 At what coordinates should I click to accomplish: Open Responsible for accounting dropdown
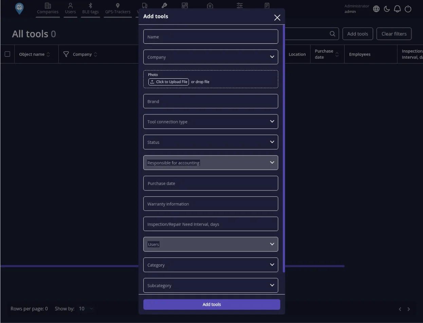coord(210,163)
